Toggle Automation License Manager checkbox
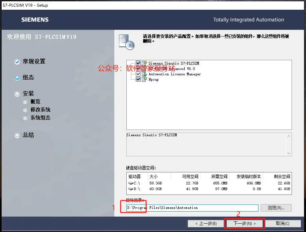 pos(138,74)
